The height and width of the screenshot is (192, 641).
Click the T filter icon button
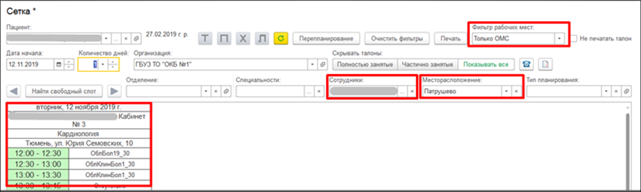(x=205, y=39)
